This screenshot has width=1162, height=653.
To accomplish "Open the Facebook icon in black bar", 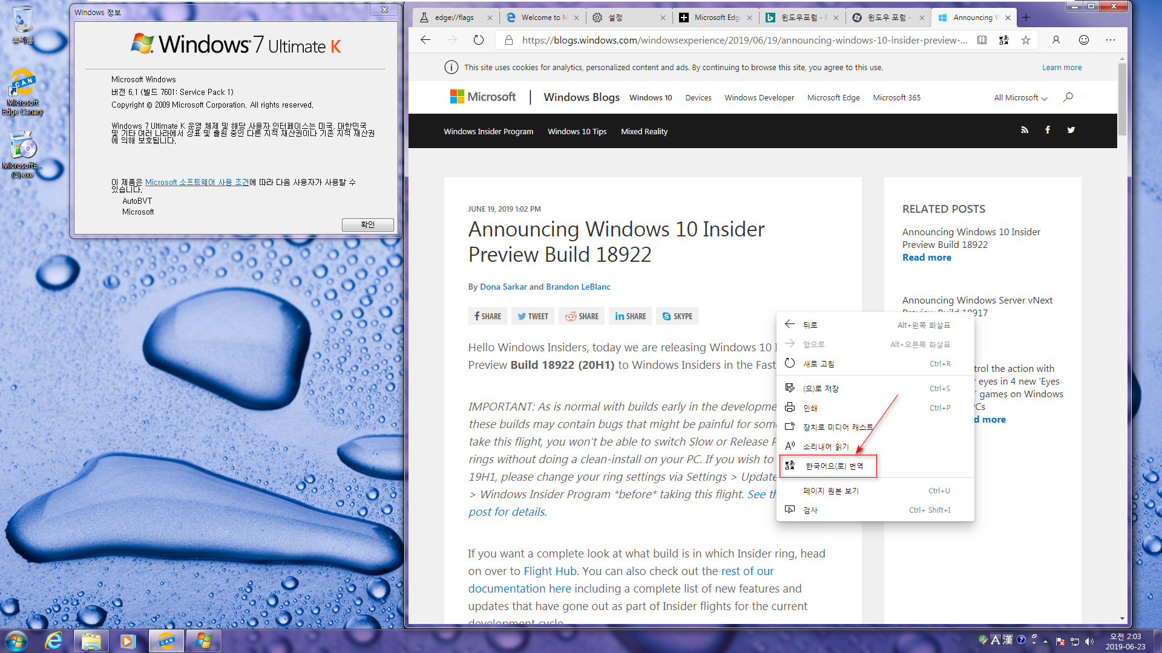I will click(x=1048, y=130).
